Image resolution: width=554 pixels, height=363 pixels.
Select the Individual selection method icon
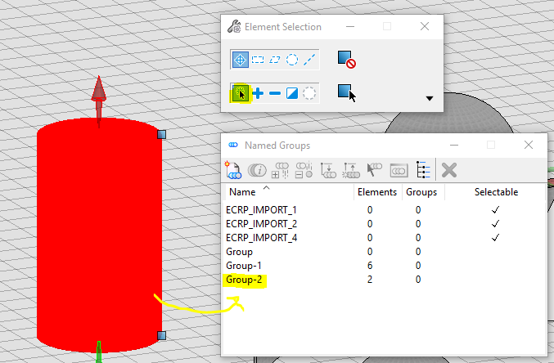[x=240, y=60]
